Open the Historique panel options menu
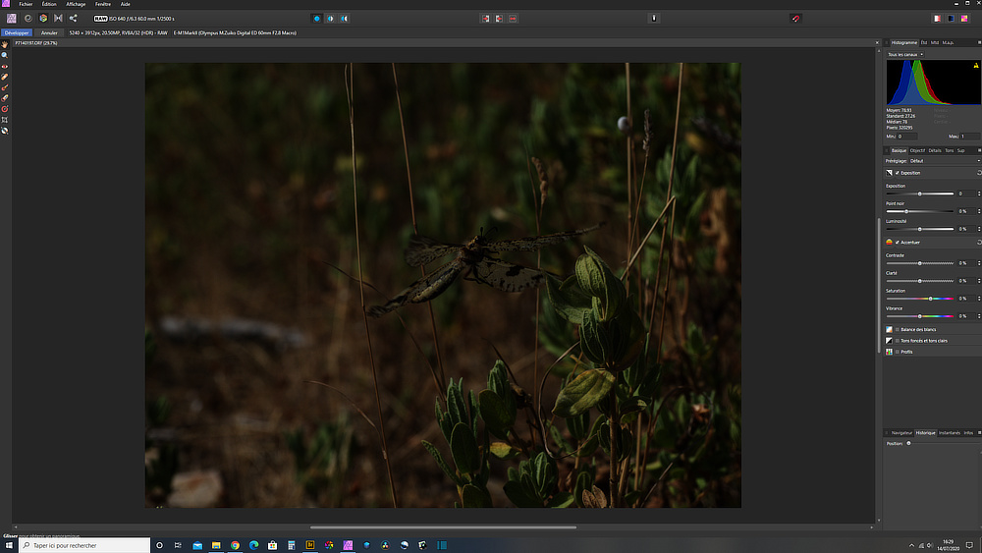This screenshot has width=982, height=553. pyautogui.click(x=979, y=433)
